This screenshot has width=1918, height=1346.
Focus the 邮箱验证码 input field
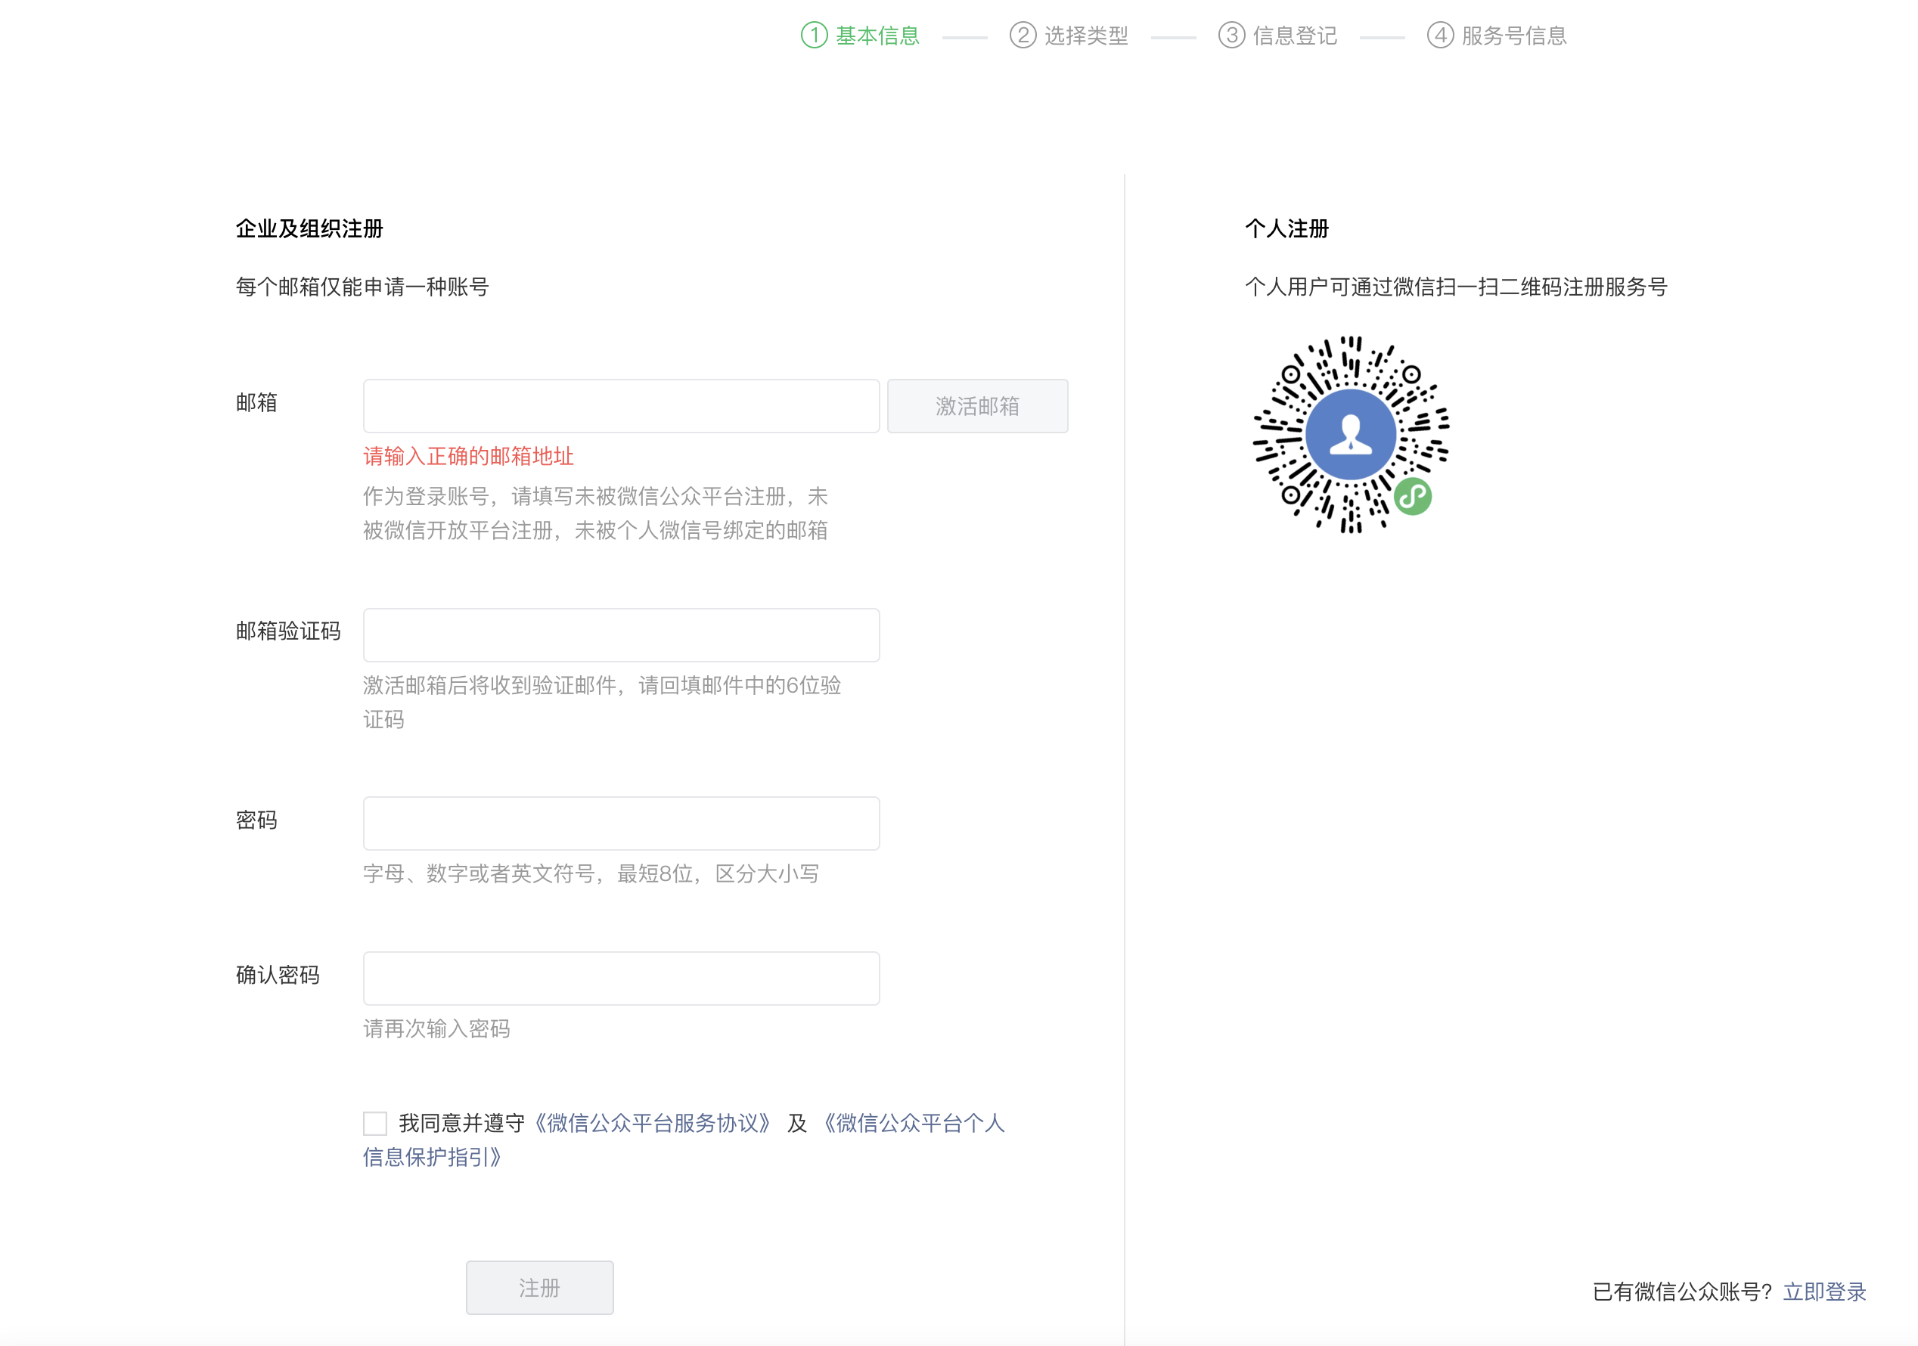coord(621,634)
